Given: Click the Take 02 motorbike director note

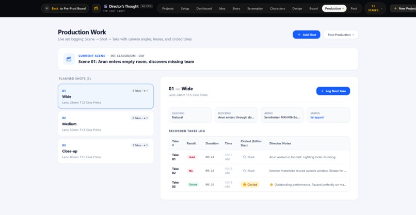Looking at the screenshot, I should [x=308, y=171].
